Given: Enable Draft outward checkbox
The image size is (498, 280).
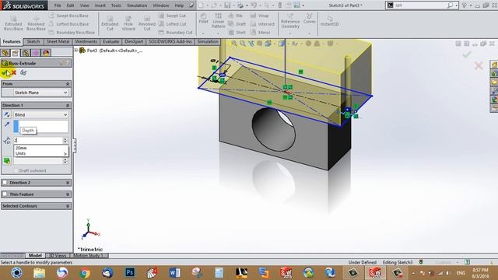Looking at the screenshot, I should pyautogui.click(x=16, y=170).
